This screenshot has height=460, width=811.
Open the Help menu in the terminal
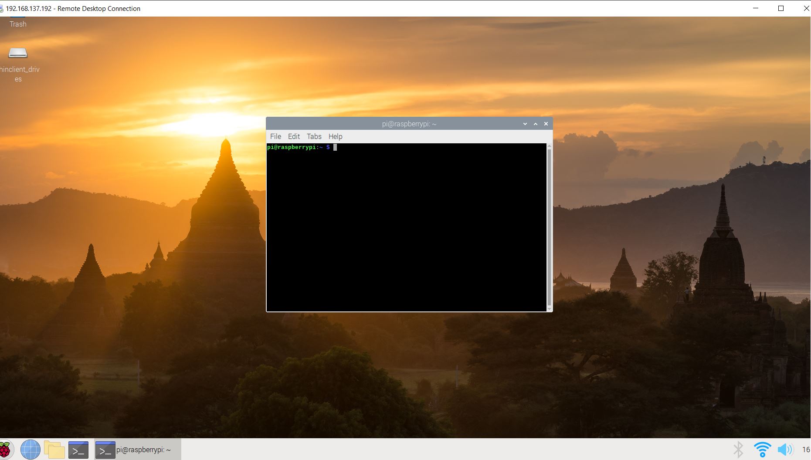point(335,136)
